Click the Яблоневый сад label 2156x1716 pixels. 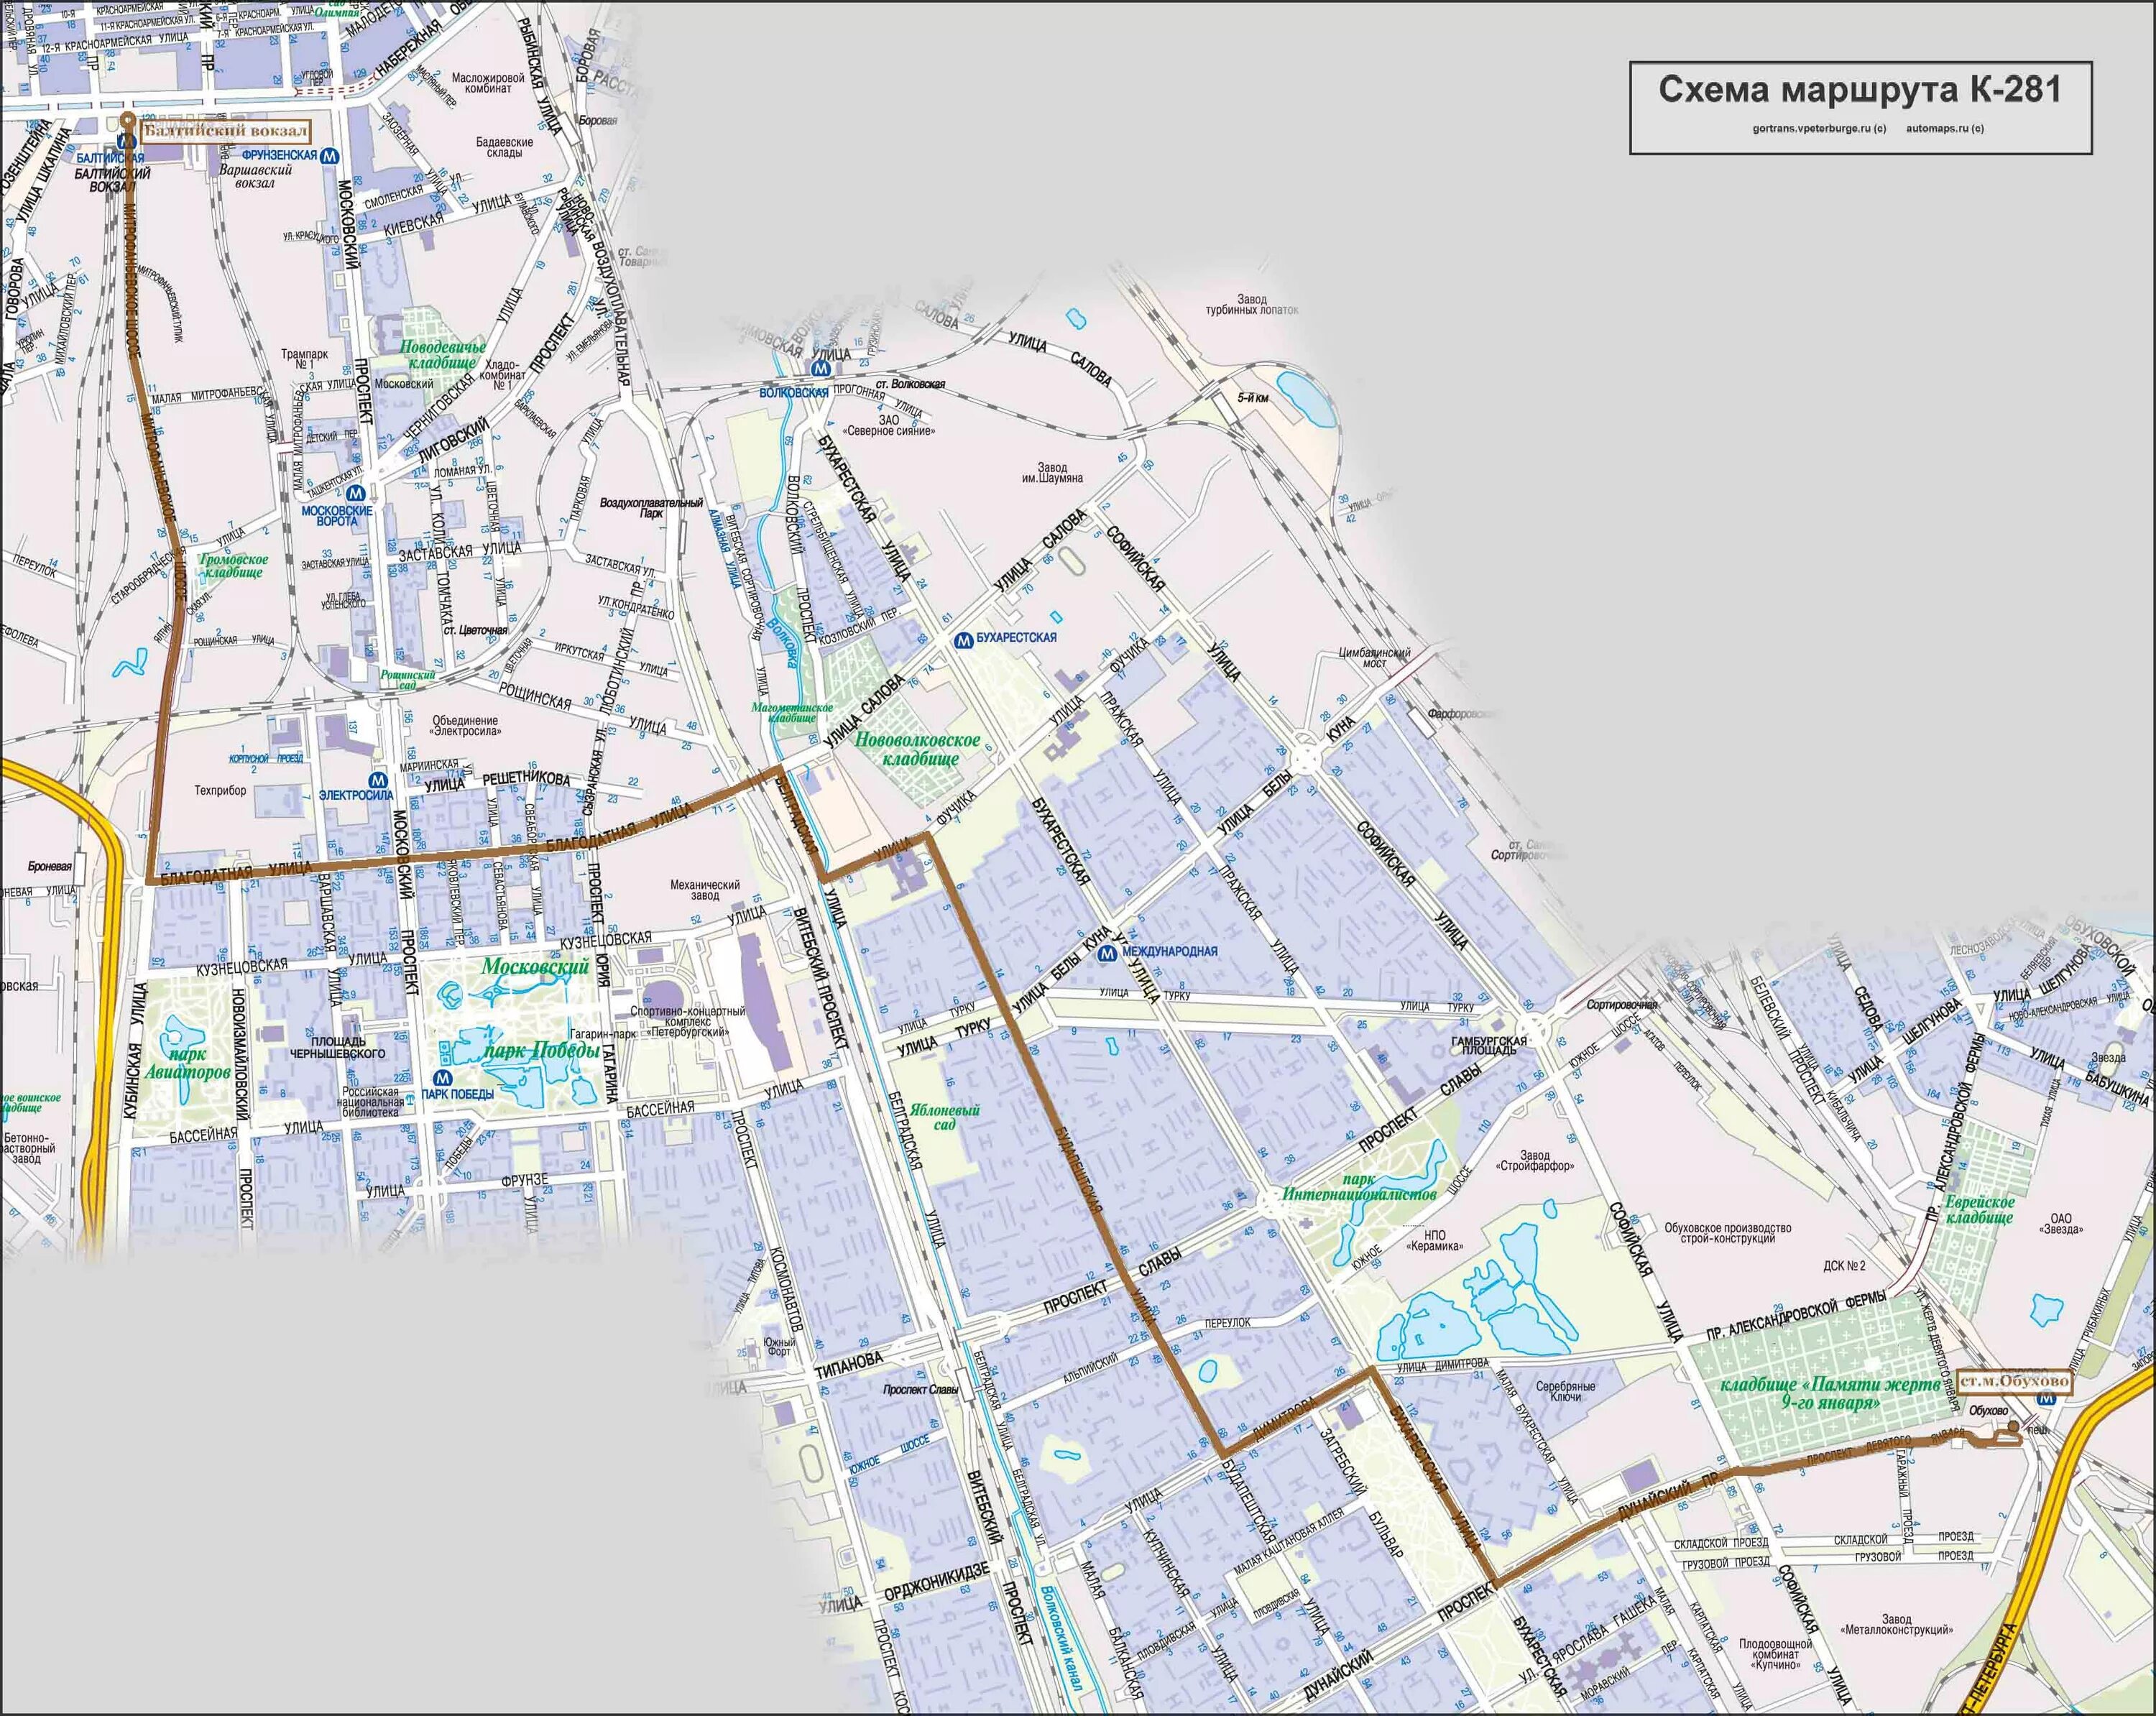[x=946, y=1117]
